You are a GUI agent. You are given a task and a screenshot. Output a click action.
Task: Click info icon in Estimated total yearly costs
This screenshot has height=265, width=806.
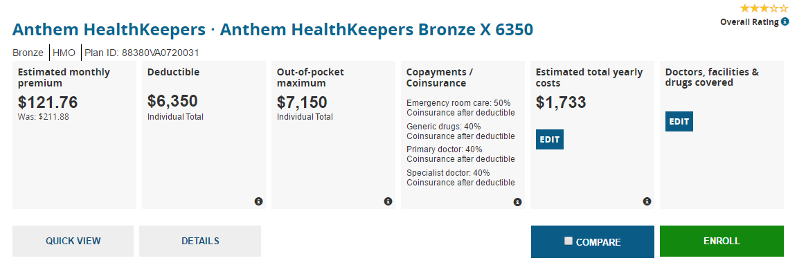point(647,201)
